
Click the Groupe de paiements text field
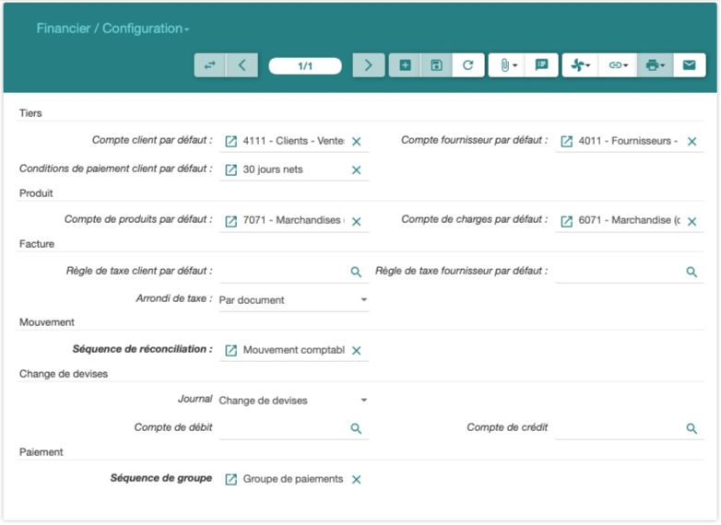tap(293, 479)
